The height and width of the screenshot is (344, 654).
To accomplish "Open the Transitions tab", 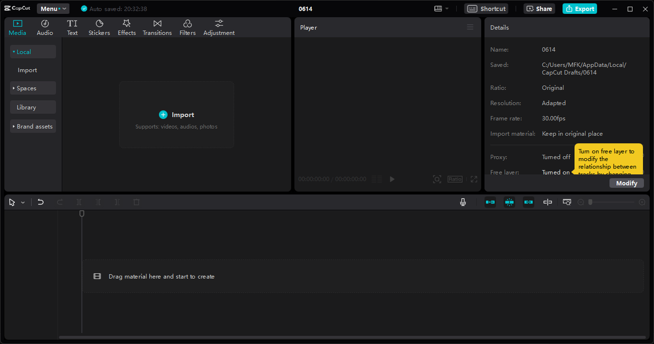I will pyautogui.click(x=157, y=28).
